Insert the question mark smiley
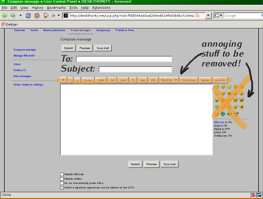Image resolution: width=263 pixels, height=199 pixels. [229, 107]
